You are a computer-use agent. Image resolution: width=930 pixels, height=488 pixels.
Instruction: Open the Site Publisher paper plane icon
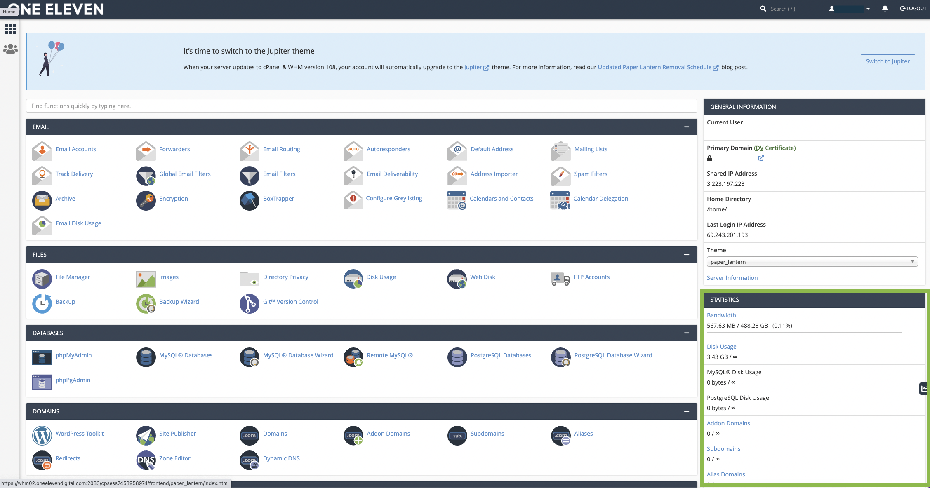click(x=146, y=436)
